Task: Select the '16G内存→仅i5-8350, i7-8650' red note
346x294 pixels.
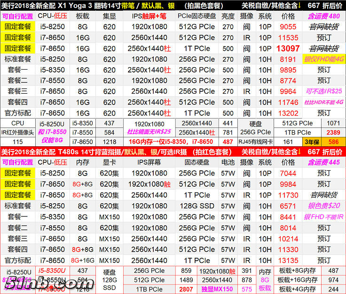Action: click(171, 142)
